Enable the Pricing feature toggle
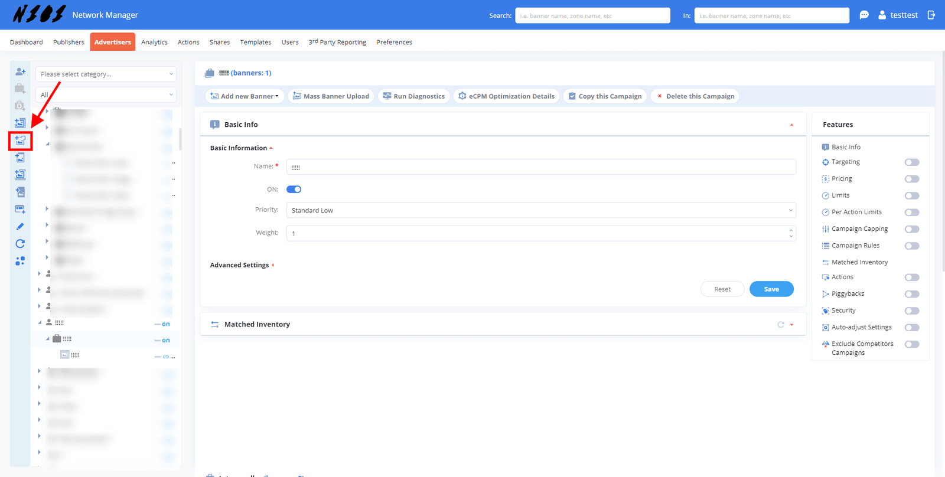 tap(912, 179)
